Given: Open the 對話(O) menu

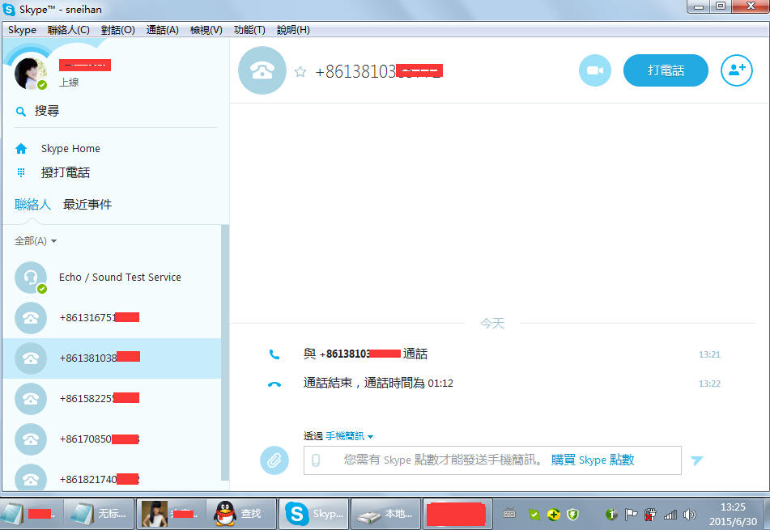Looking at the screenshot, I should click(118, 30).
